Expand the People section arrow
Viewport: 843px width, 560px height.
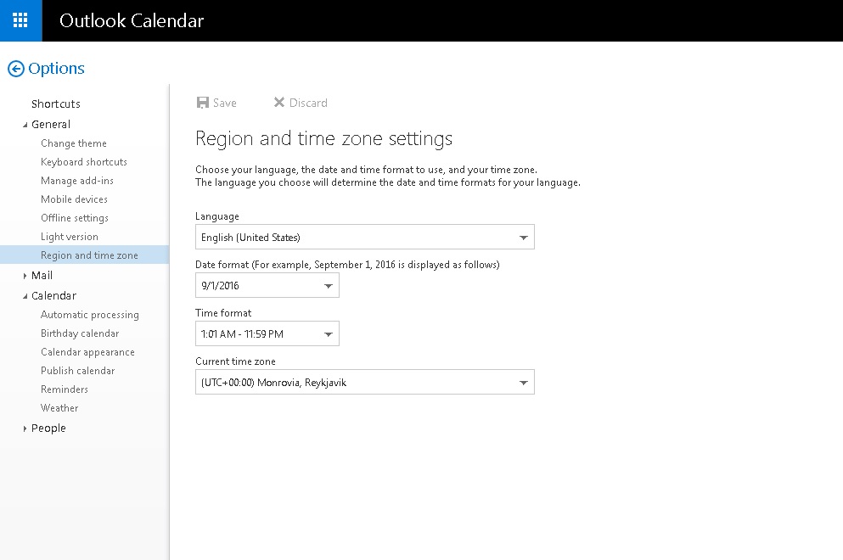point(25,428)
